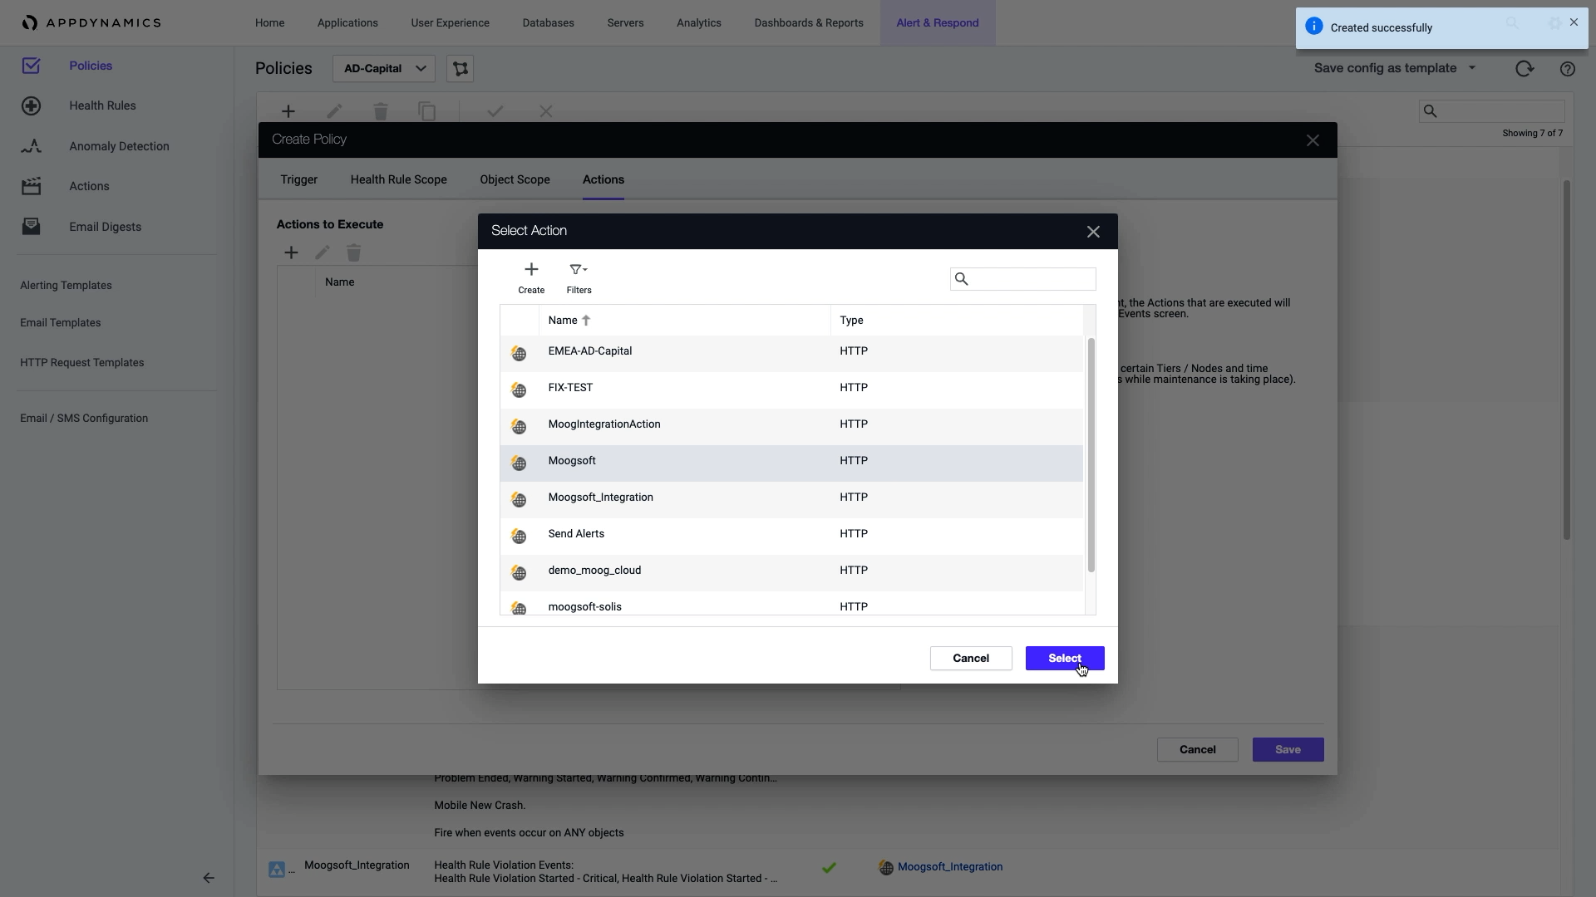
Task: Open the Applications menu
Action: pos(347,22)
